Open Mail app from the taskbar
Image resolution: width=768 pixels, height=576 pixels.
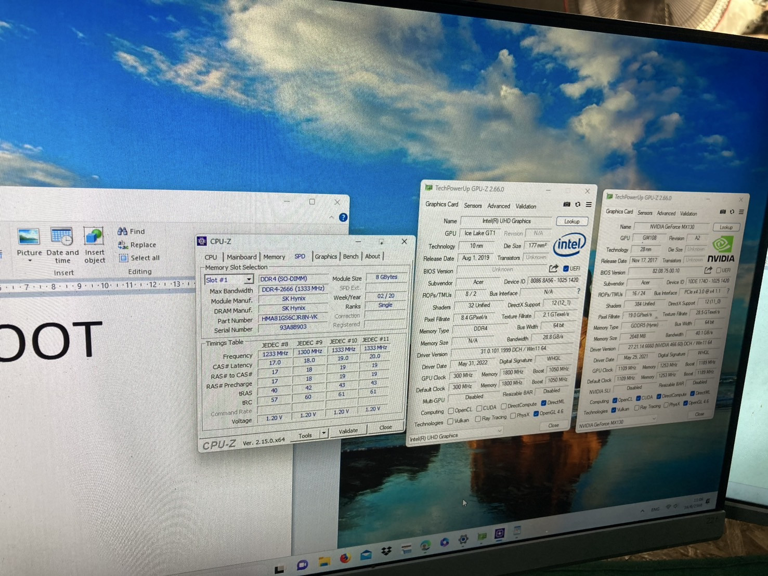click(x=366, y=555)
